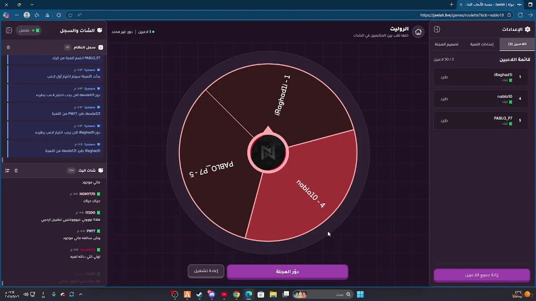Viewport: 536px width, 301px height.
Task: Click the 3 players online indicator
Action: (x=146, y=32)
